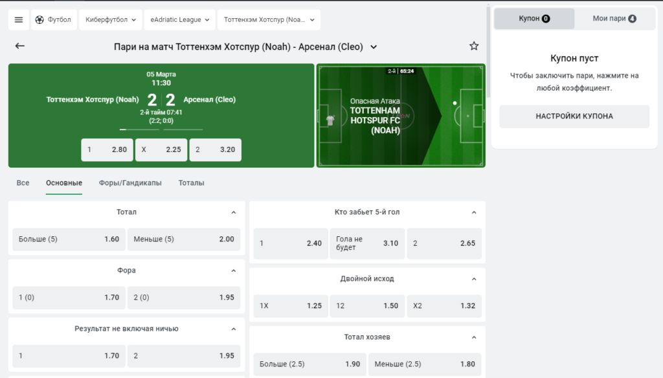The height and width of the screenshot is (378, 663).
Task: Collapse the Кто забьет 5-й гол section
Action: [474, 212]
